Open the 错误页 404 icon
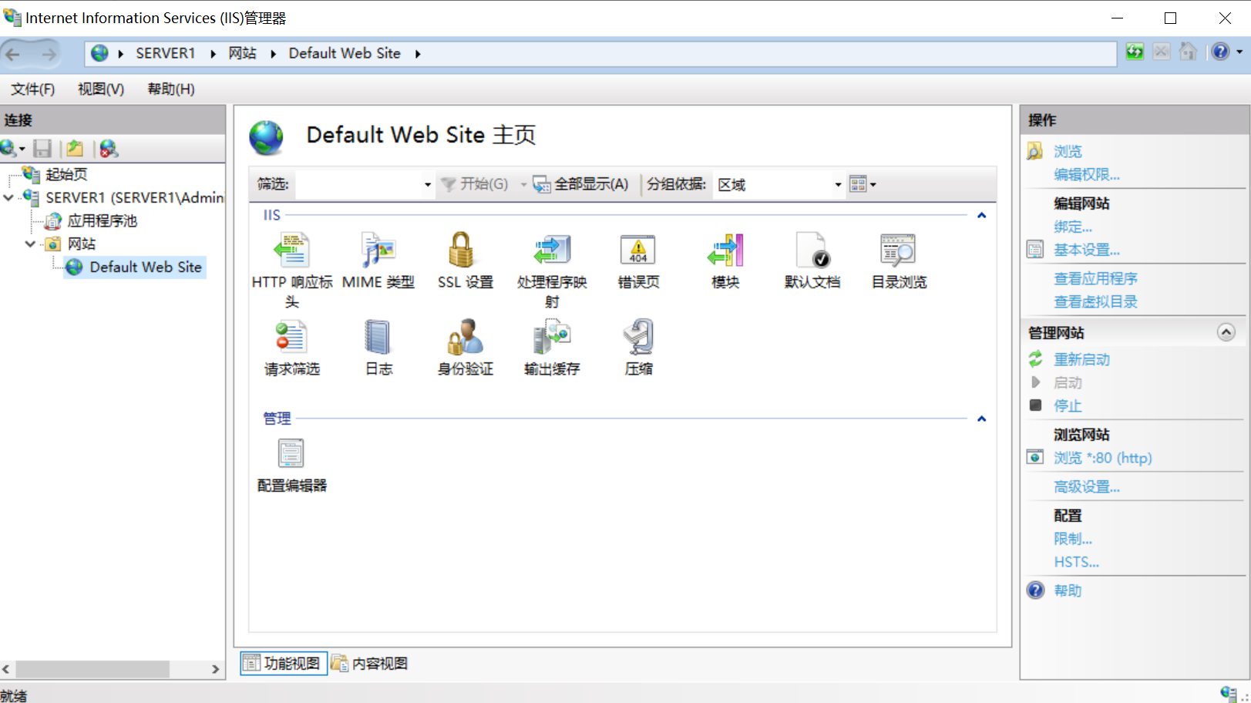Viewport: 1251px width, 703px height. coord(638,251)
